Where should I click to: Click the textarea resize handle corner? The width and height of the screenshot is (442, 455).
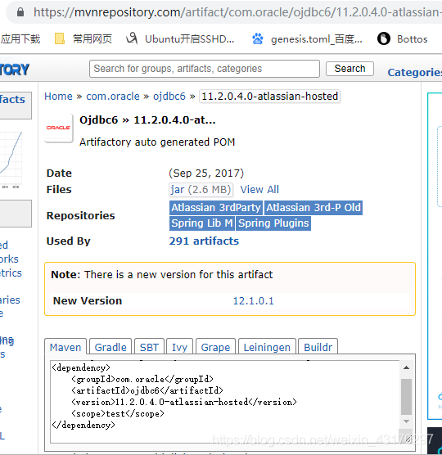408,439
